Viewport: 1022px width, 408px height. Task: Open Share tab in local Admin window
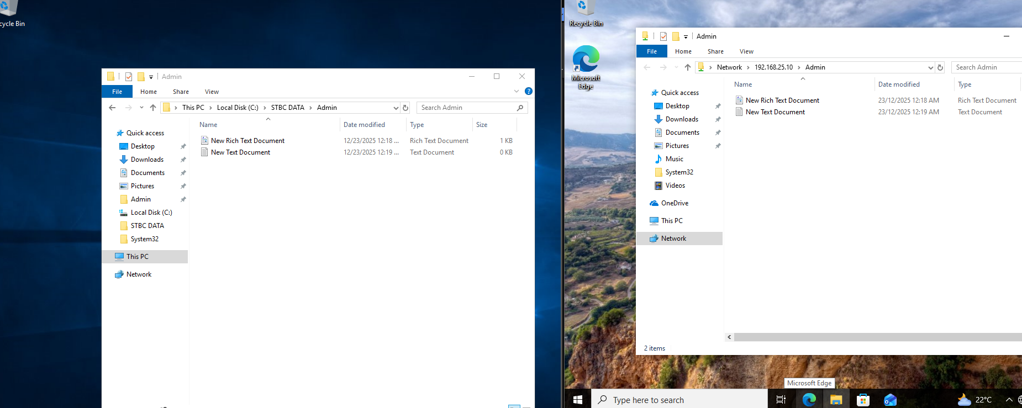coord(181,92)
